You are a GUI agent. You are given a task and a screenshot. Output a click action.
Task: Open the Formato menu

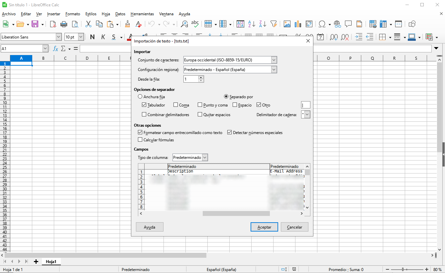73,14
